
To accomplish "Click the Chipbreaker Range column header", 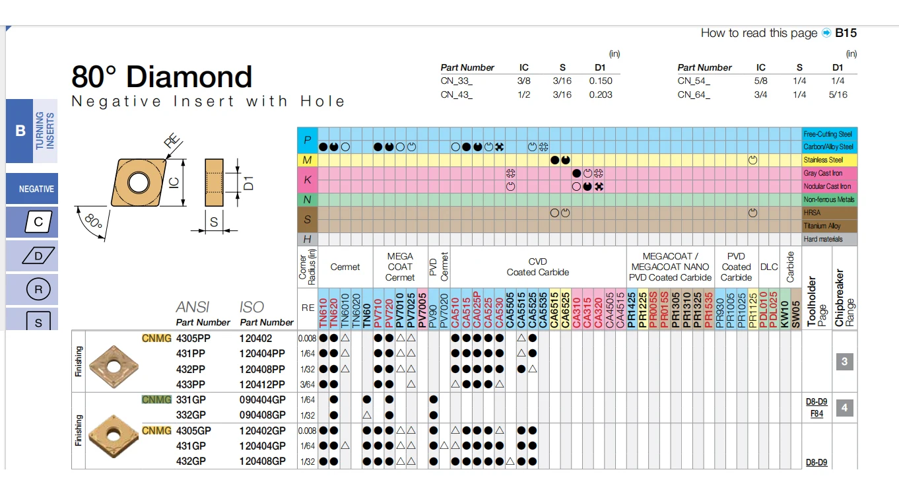I will [845, 298].
